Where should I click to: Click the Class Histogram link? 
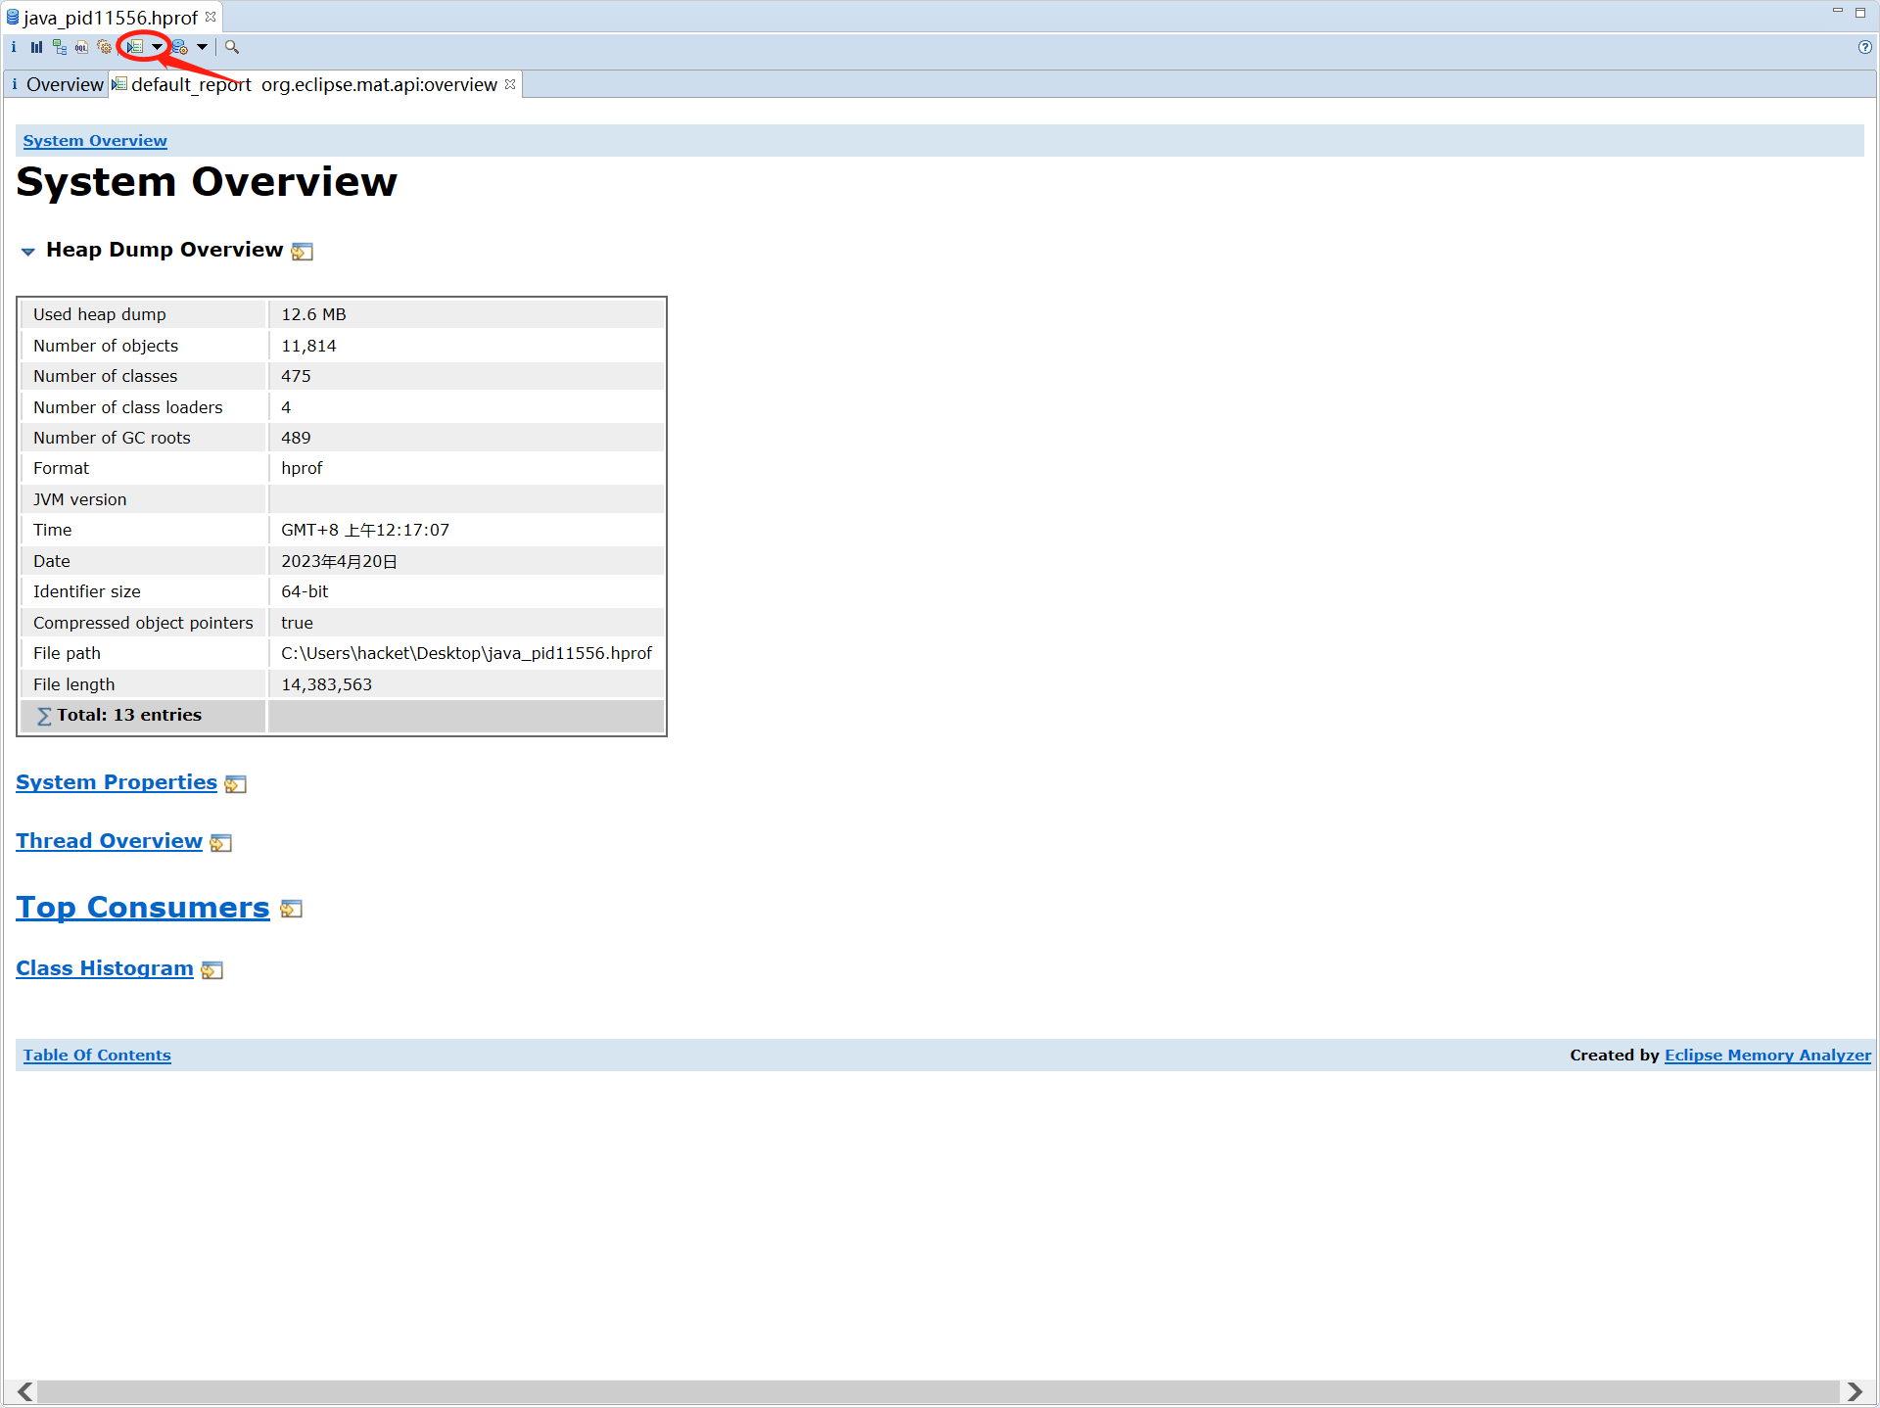click(x=104, y=968)
